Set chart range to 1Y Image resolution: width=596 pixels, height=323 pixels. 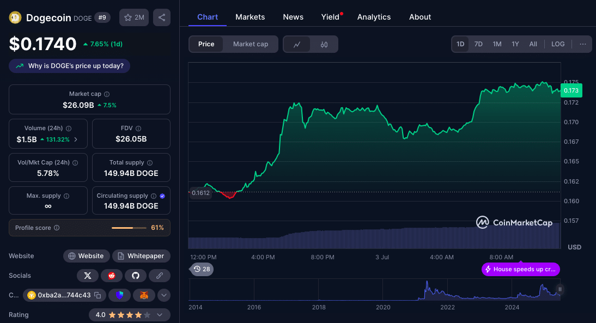pyautogui.click(x=515, y=44)
